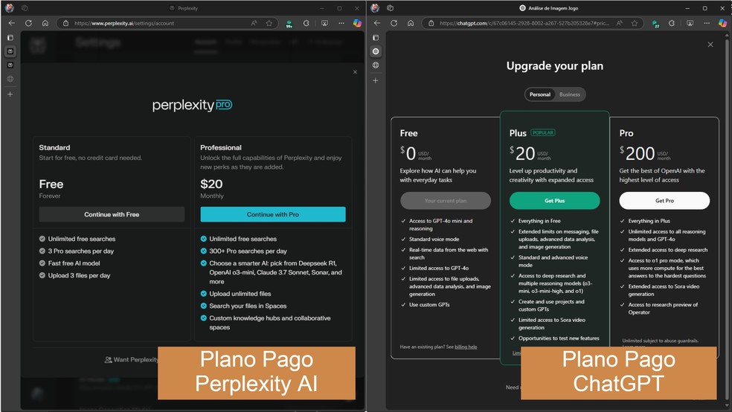The height and width of the screenshot is (412, 732).
Task: Launch Copilot in the Perplexity window
Action: tap(357, 23)
